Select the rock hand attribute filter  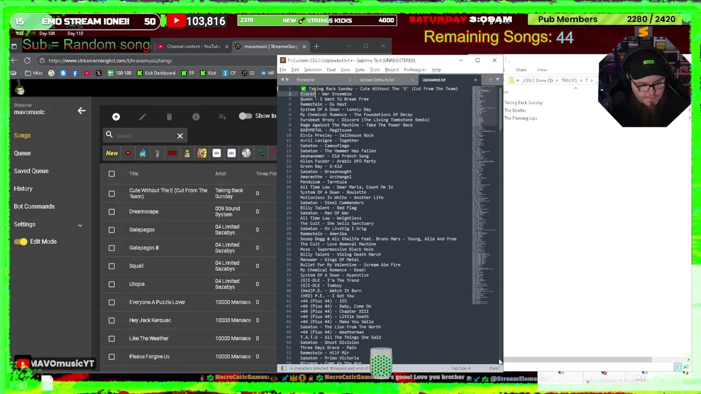[x=158, y=153]
